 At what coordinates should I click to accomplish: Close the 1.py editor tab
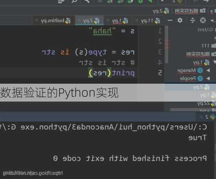pyautogui.click(x=108, y=20)
